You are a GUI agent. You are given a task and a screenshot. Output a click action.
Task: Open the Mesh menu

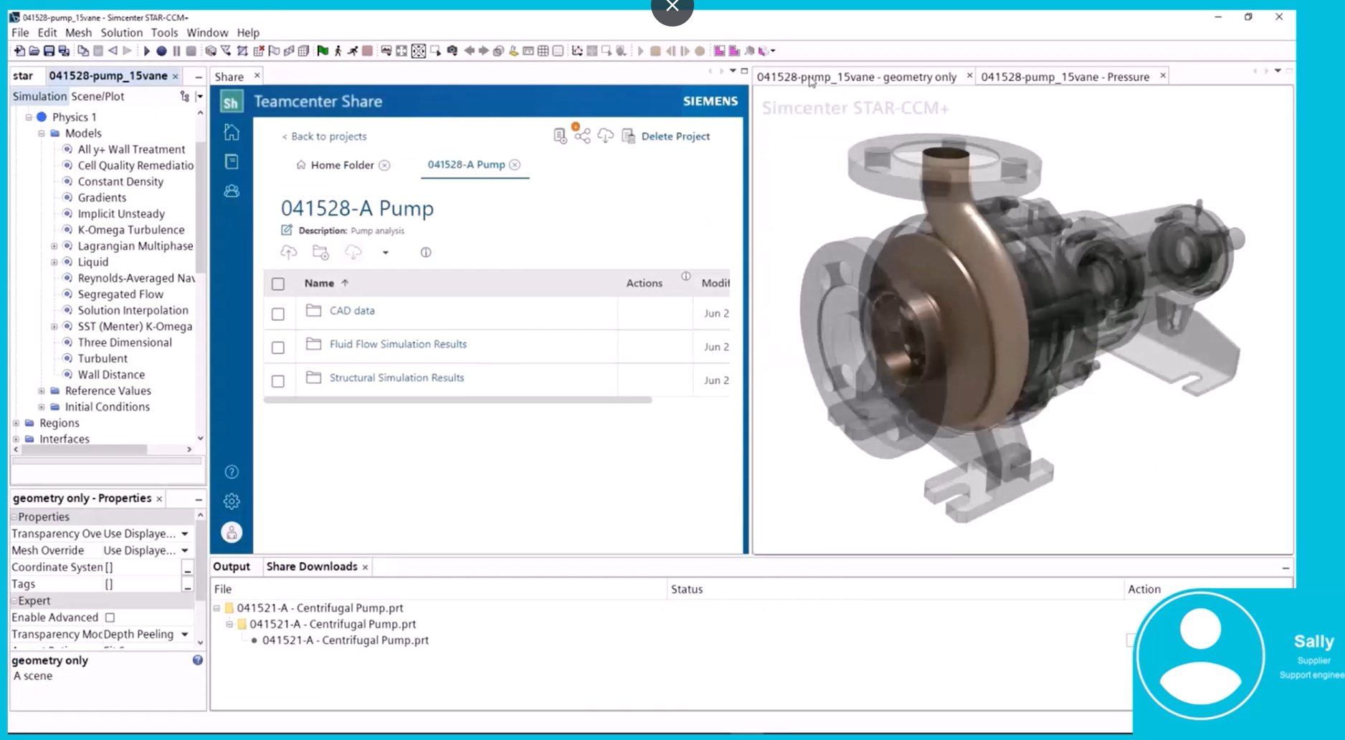pos(78,33)
